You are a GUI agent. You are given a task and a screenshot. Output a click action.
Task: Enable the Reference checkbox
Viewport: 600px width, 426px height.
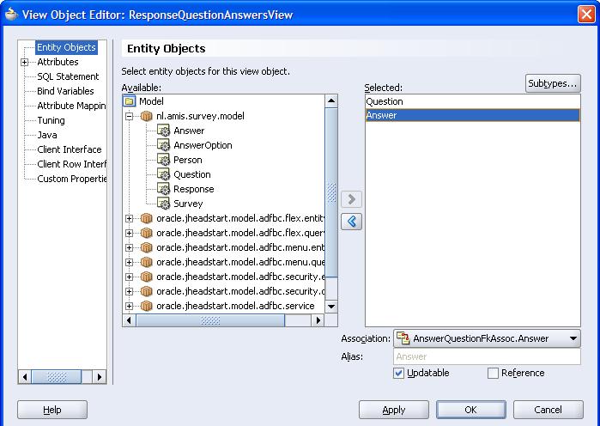tap(493, 373)
